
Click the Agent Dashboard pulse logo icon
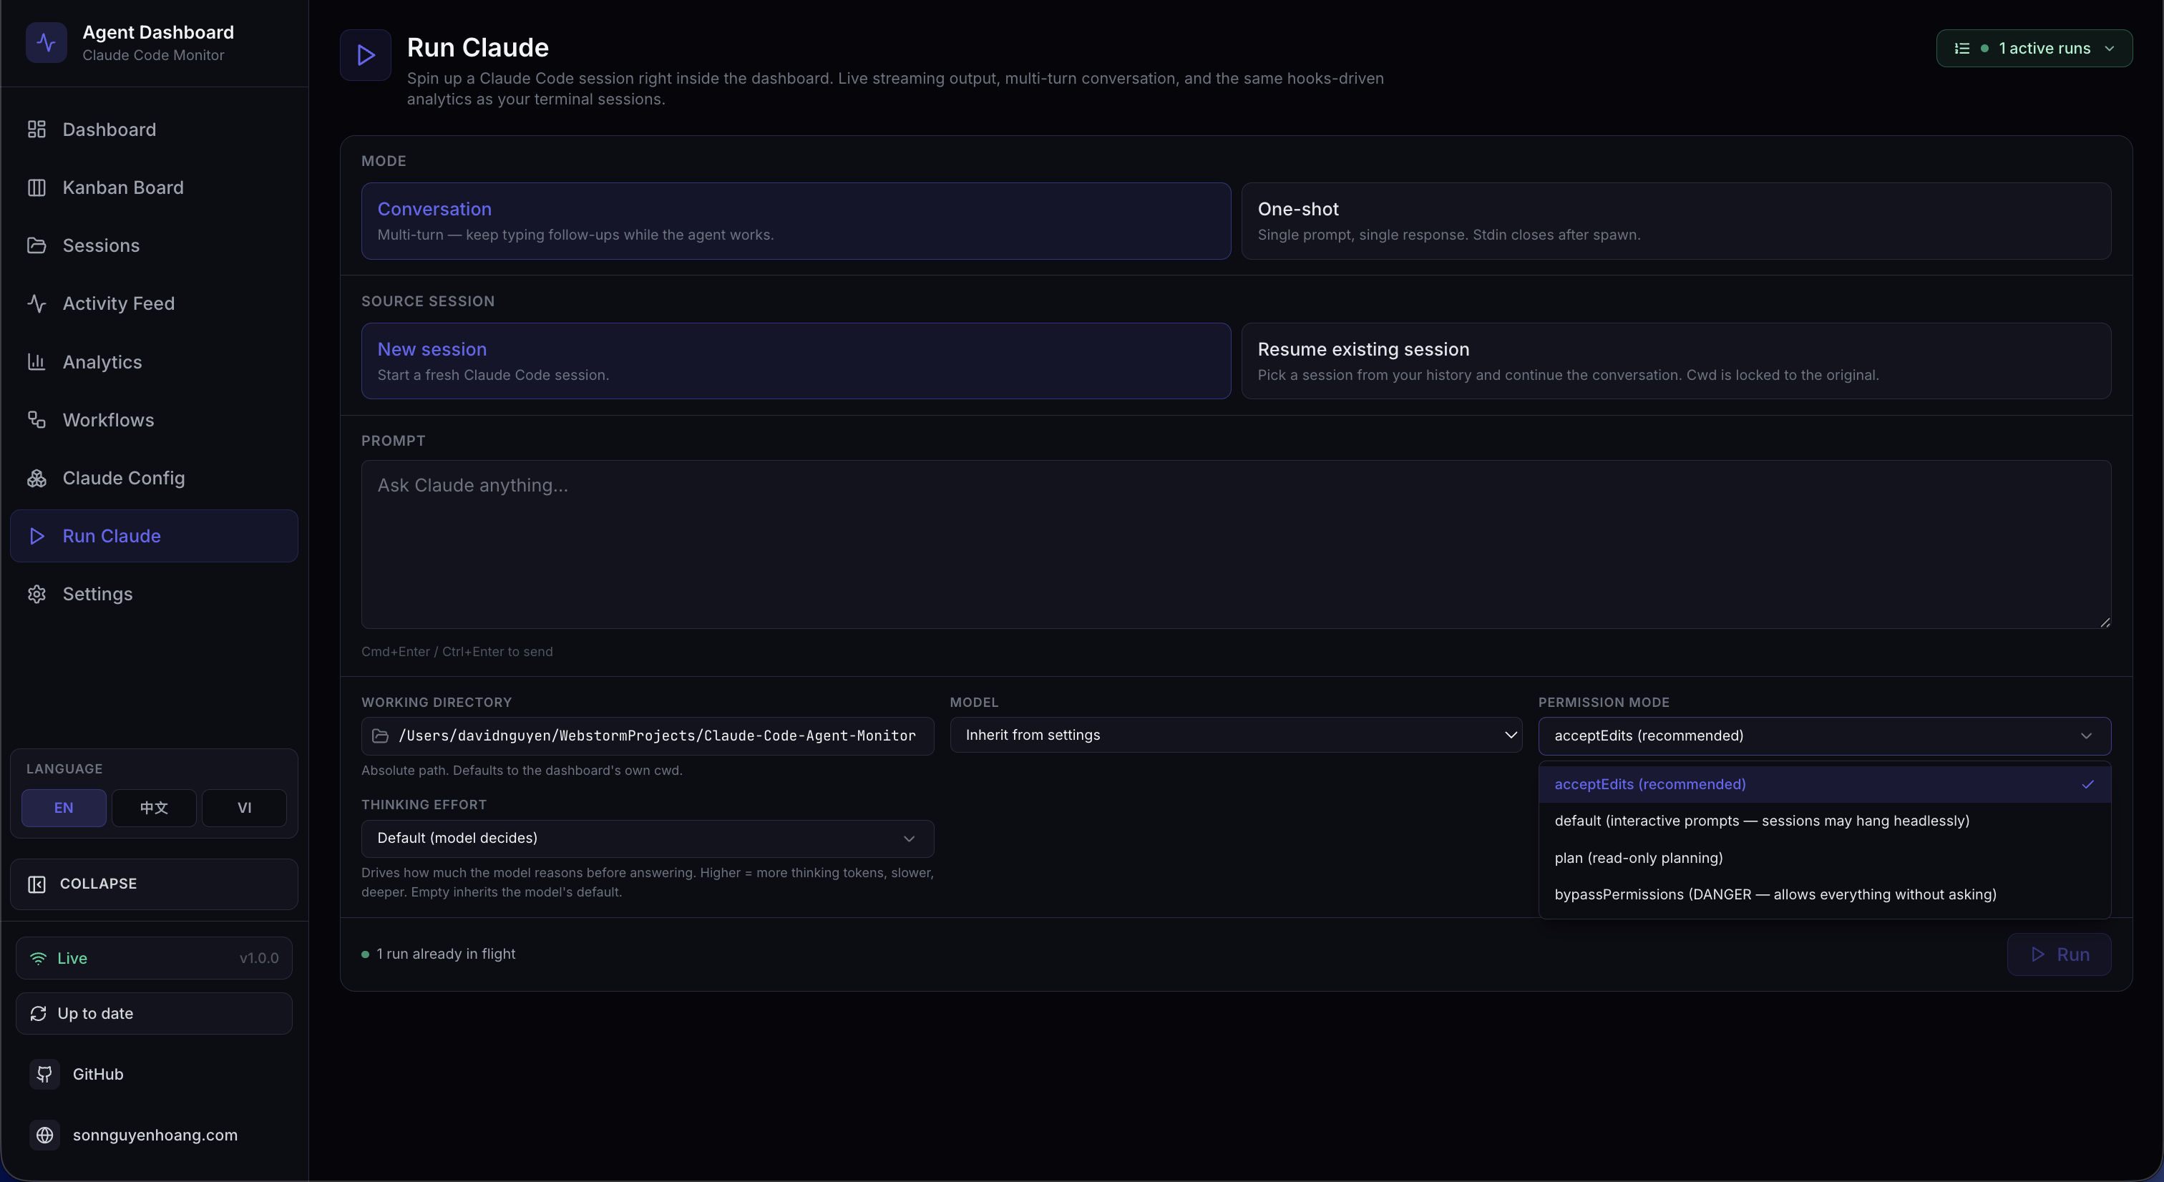47,43
